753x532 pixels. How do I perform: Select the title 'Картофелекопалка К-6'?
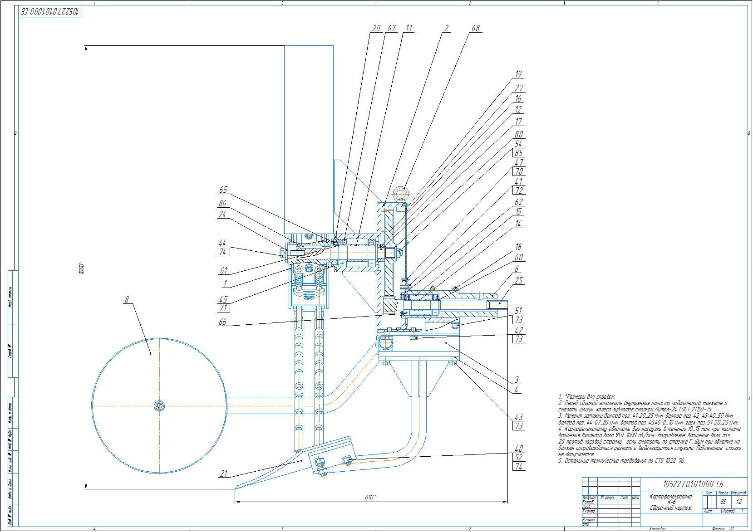point(671,499)
